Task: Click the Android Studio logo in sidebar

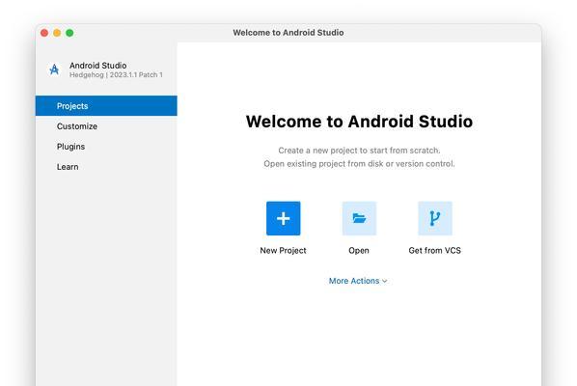Action: tap(54, 69)
